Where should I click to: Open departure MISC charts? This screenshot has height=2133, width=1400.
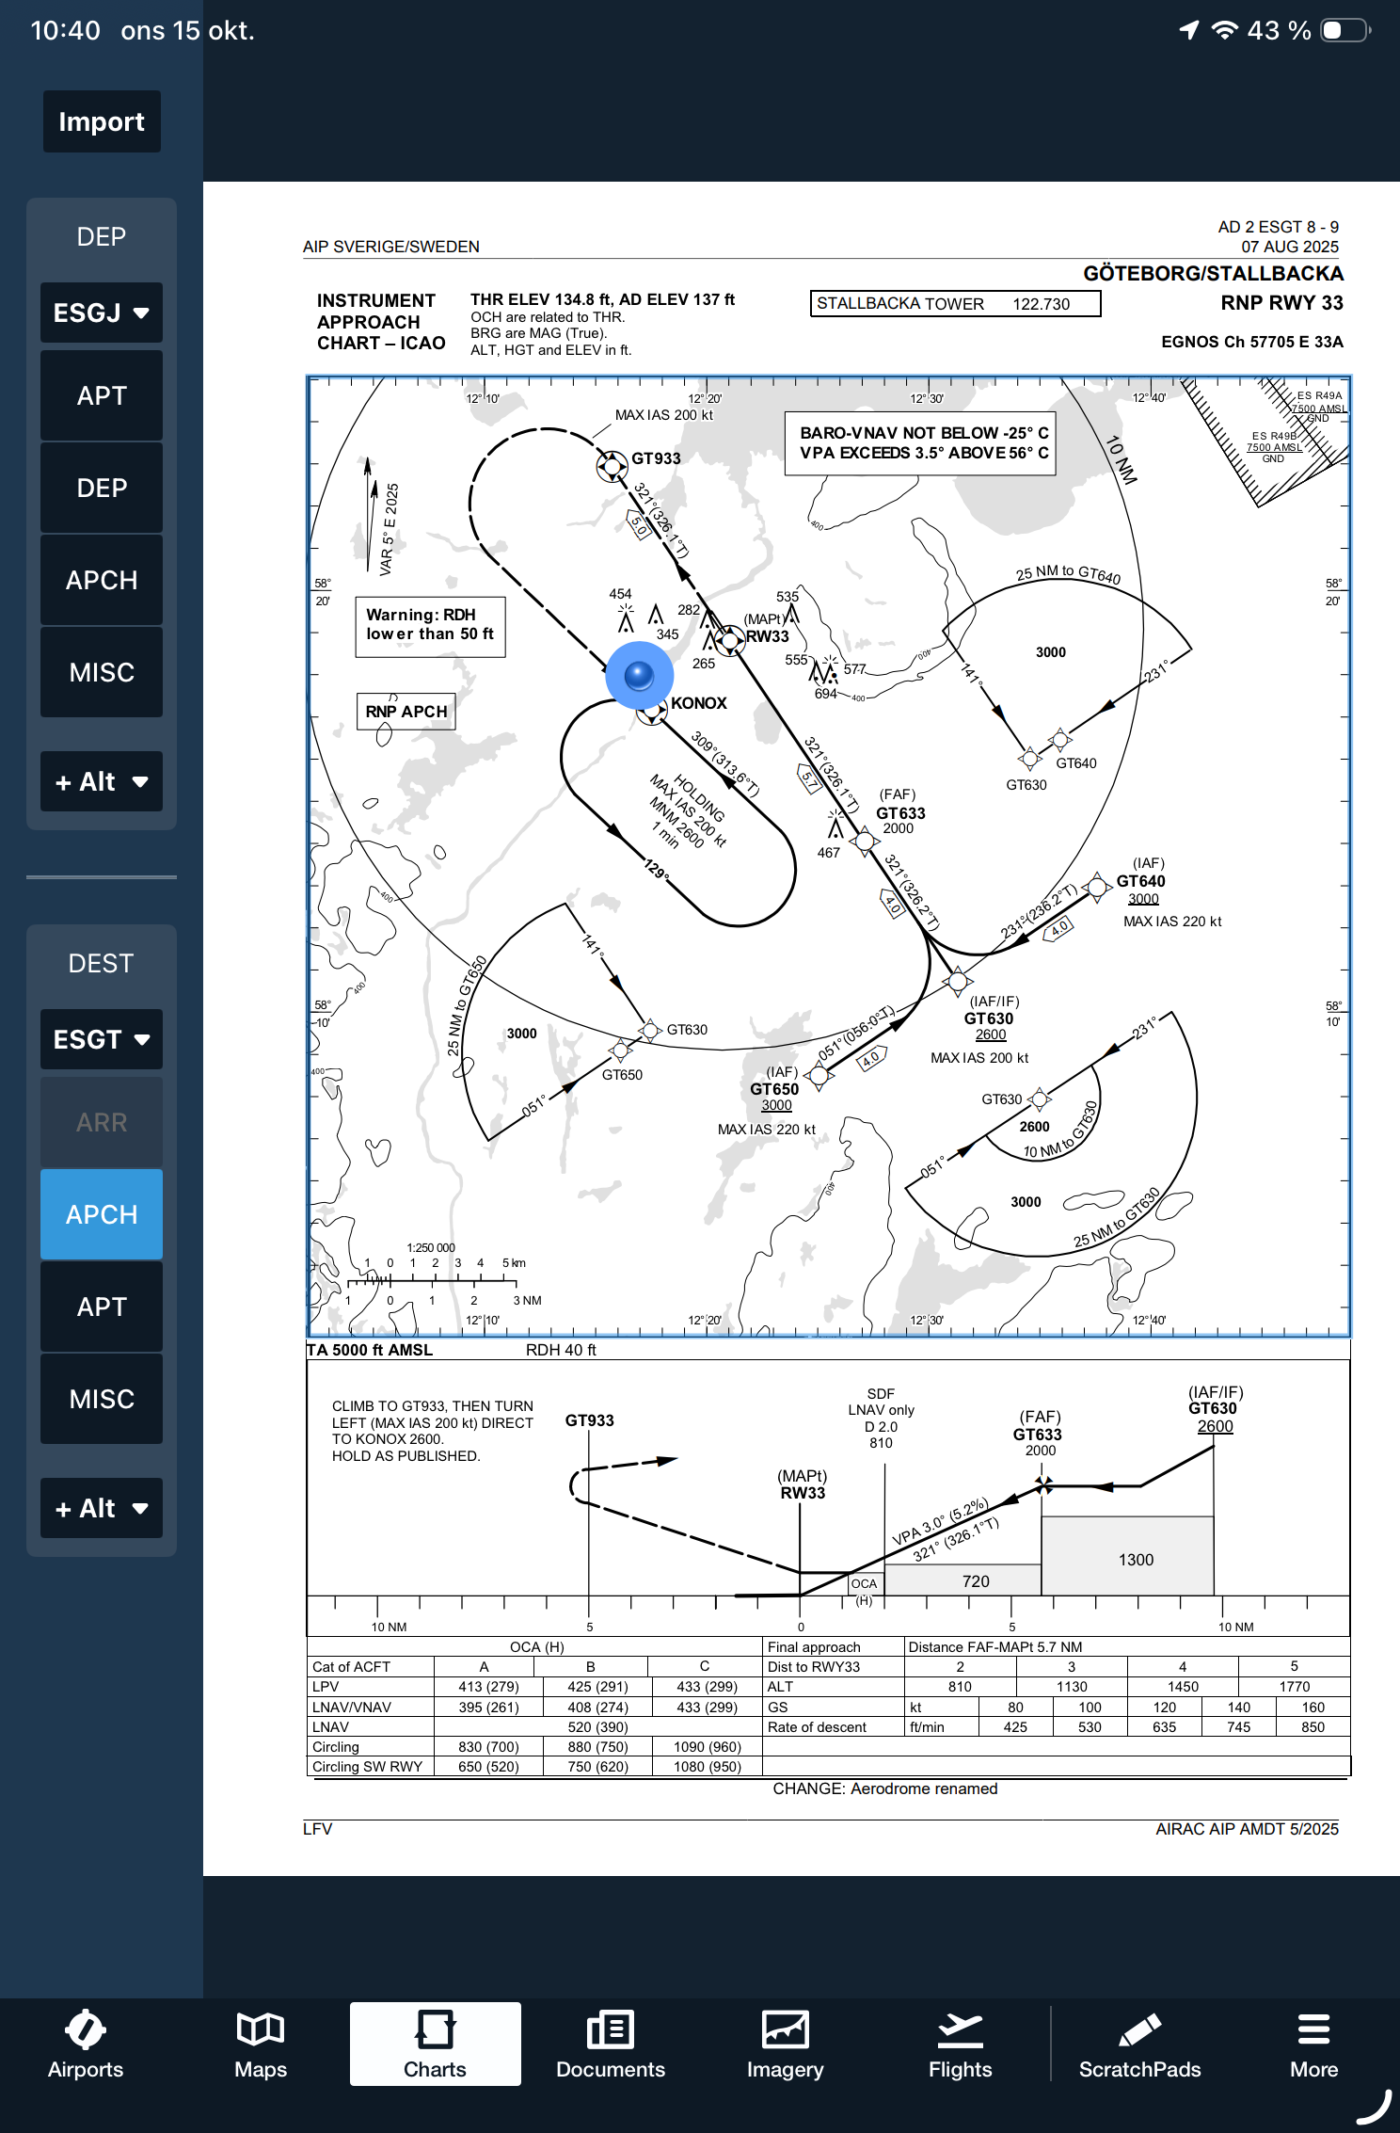tap(102, 672)
